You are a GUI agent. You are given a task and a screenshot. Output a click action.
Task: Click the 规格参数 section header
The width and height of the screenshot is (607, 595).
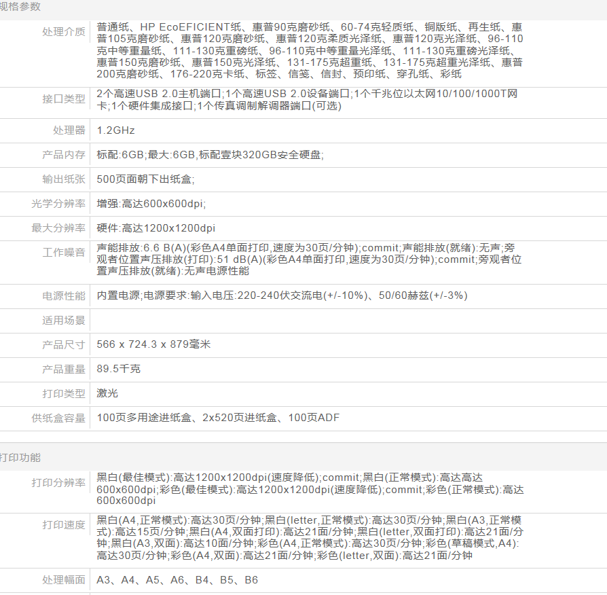(x=20, y=7)
